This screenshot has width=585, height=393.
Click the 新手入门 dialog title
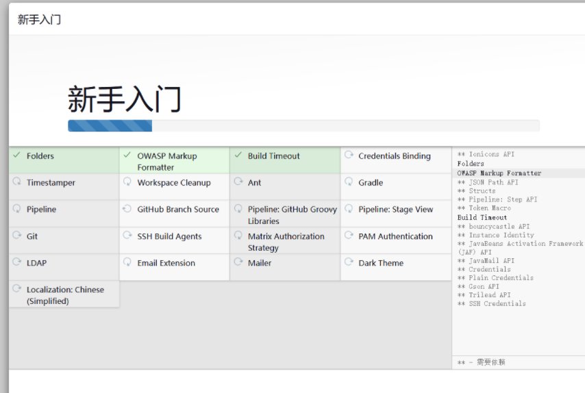click(39, 19)
